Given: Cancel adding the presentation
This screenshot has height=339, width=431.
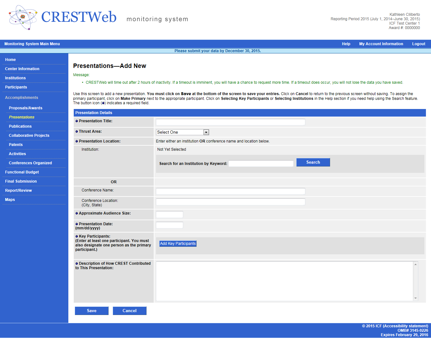Looking at the screenshot, I should [x=130, y=311].
